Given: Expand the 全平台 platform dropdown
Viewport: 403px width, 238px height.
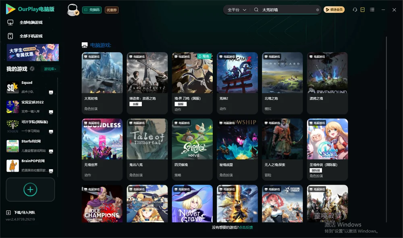Looking at the screenshot, I should [x=237, y=10].
